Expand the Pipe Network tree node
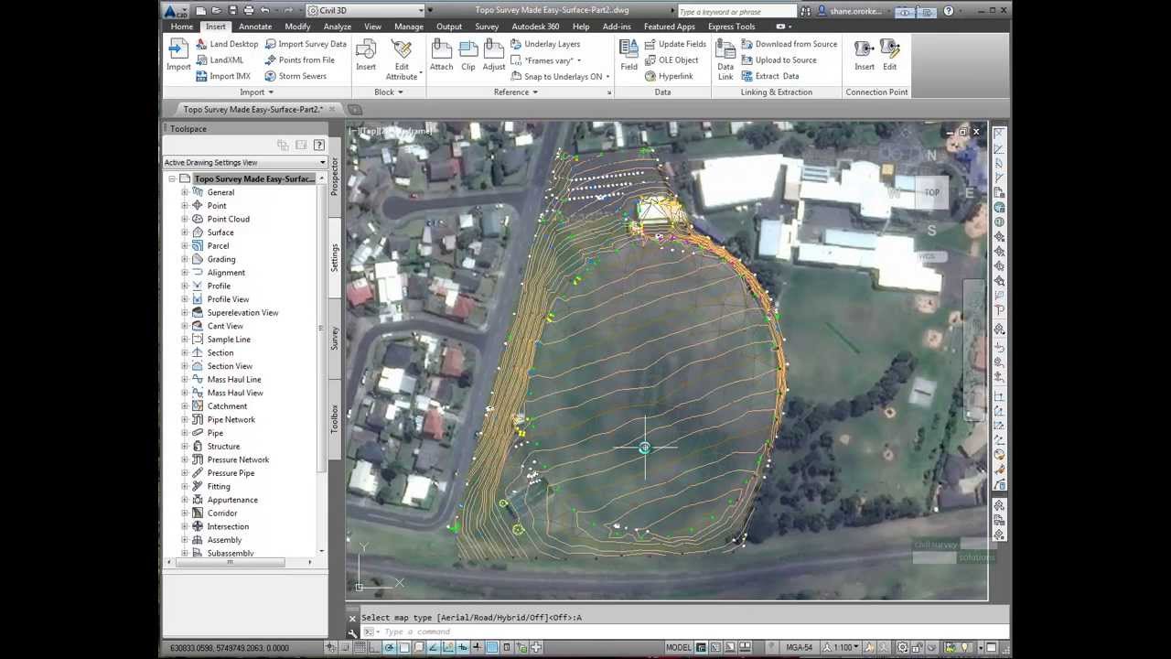The image size is (1171, 659). point(185,419)
